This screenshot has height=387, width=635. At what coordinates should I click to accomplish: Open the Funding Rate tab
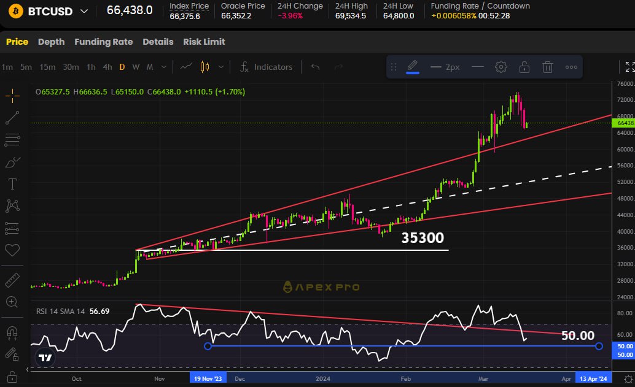(x=104, y=42)
